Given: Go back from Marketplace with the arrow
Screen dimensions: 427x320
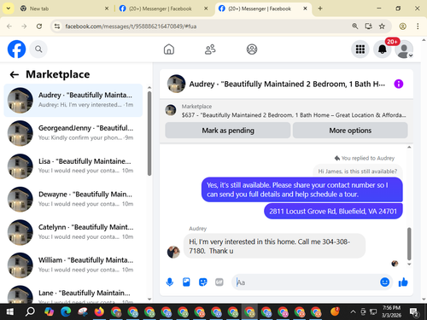Looking at the screenshot, I should coord(15,74).
